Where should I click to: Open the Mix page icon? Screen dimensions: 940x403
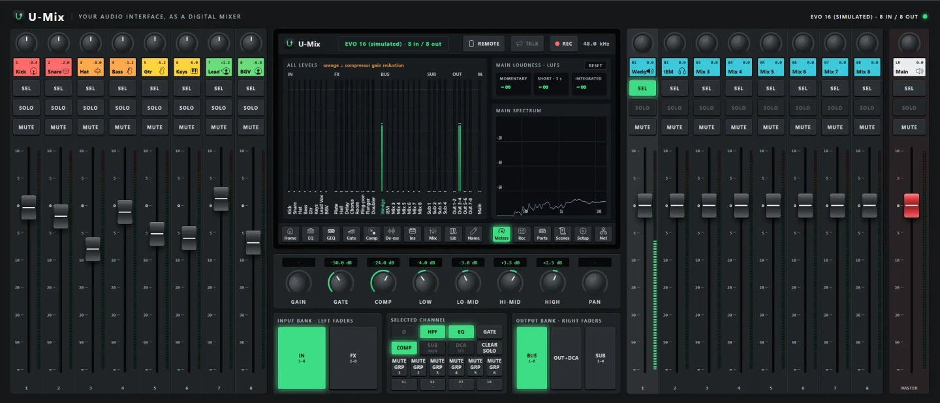point(433,234)
